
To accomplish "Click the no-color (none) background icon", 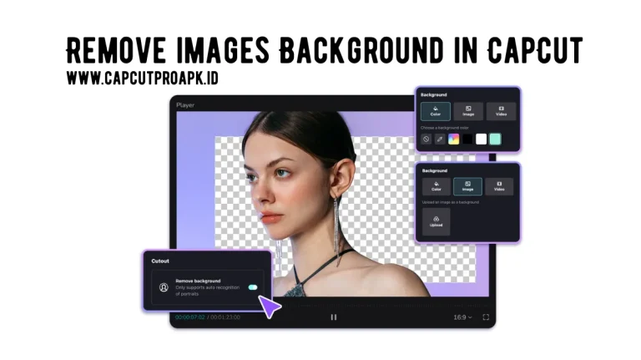I will point(426,139).
